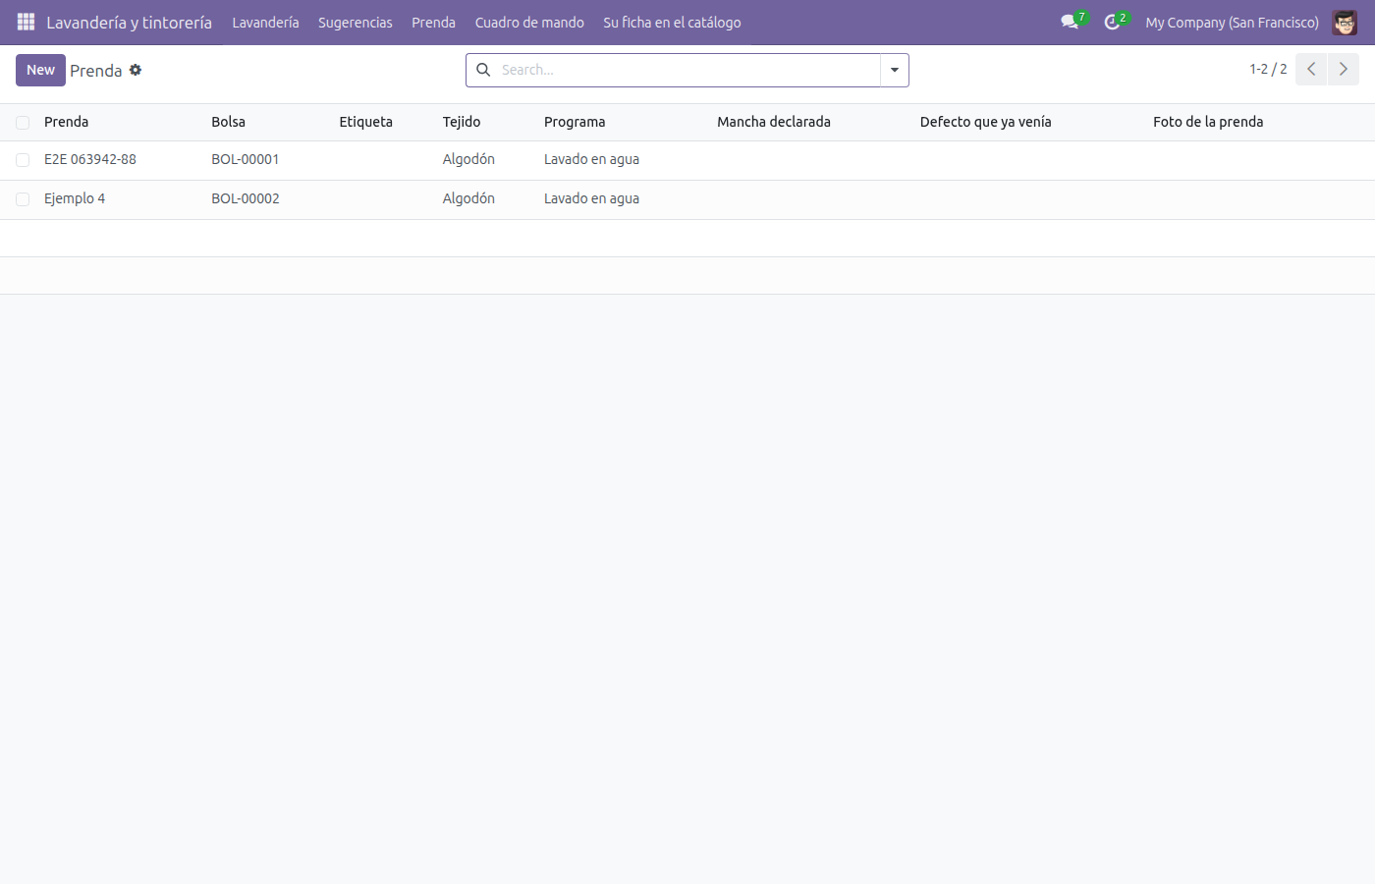Image resolution: width=1375 pixels, height=884 pixels.
Task: Open the user avatar menu
Action: click(1345, 22)
